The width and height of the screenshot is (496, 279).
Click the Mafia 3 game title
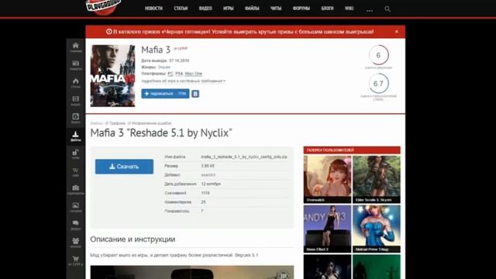coord(156,50)
